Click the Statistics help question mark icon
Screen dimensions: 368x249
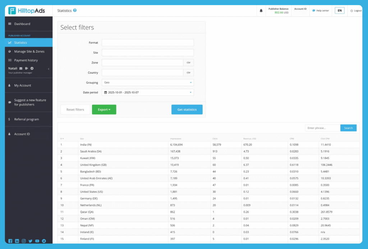pyautogui.click(x=75, y=10)
